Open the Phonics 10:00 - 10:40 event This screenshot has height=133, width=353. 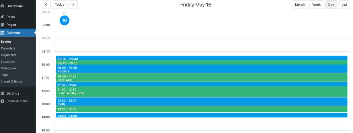pos(202,69)
